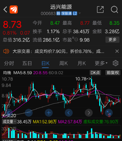Open the share/export icon
The width and height of the screenshot is (122, 141).
click(100, 10)
